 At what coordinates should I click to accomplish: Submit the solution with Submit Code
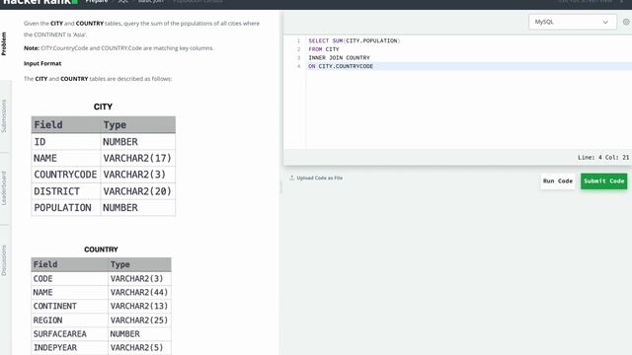[x=603, y=181]
